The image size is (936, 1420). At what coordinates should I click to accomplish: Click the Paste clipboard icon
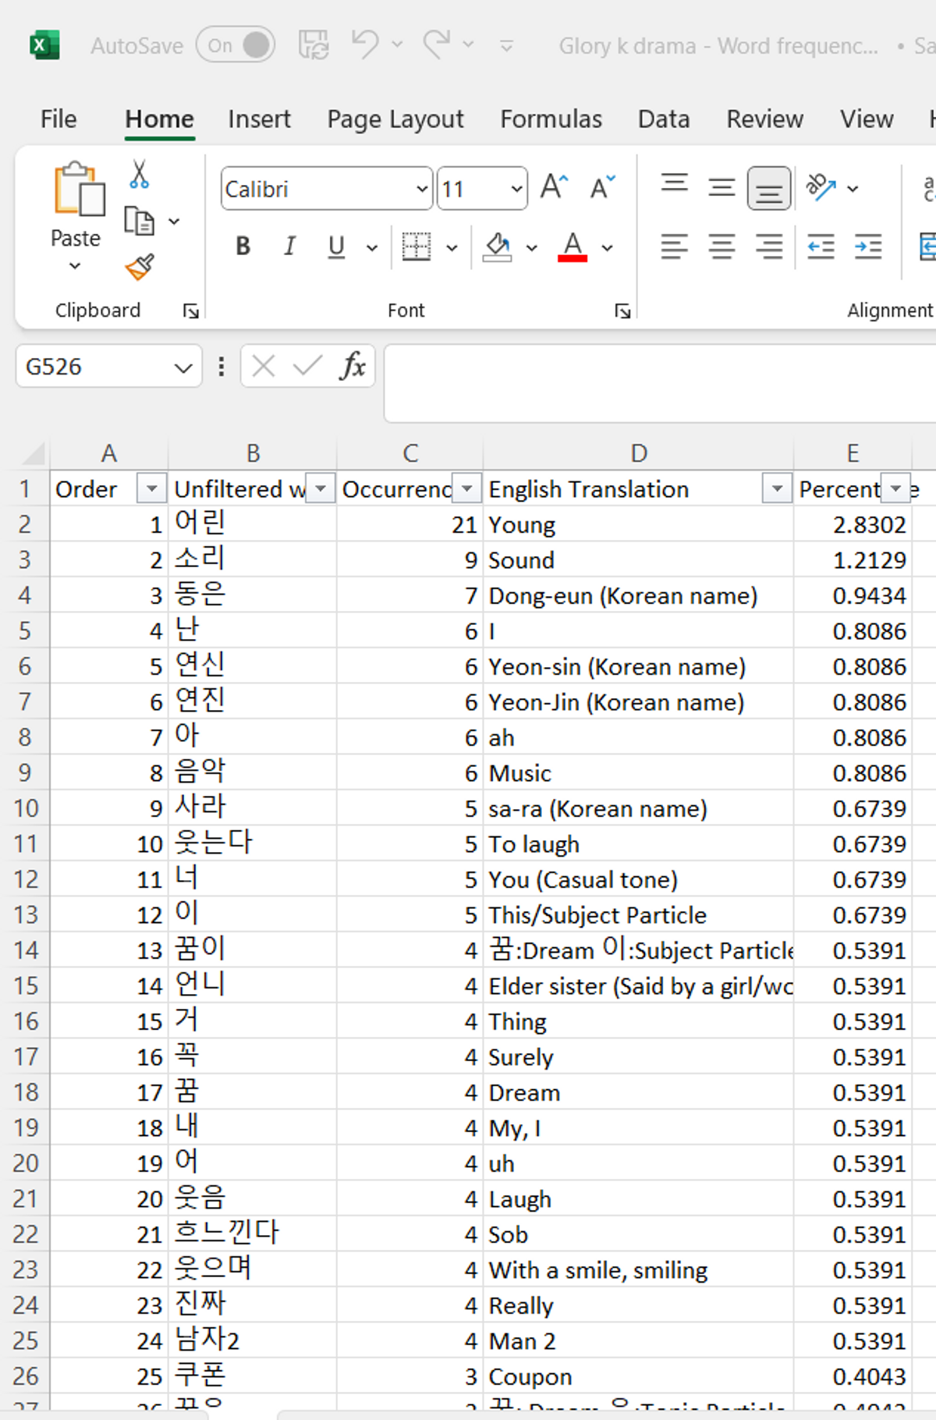(x=79, y=190)
